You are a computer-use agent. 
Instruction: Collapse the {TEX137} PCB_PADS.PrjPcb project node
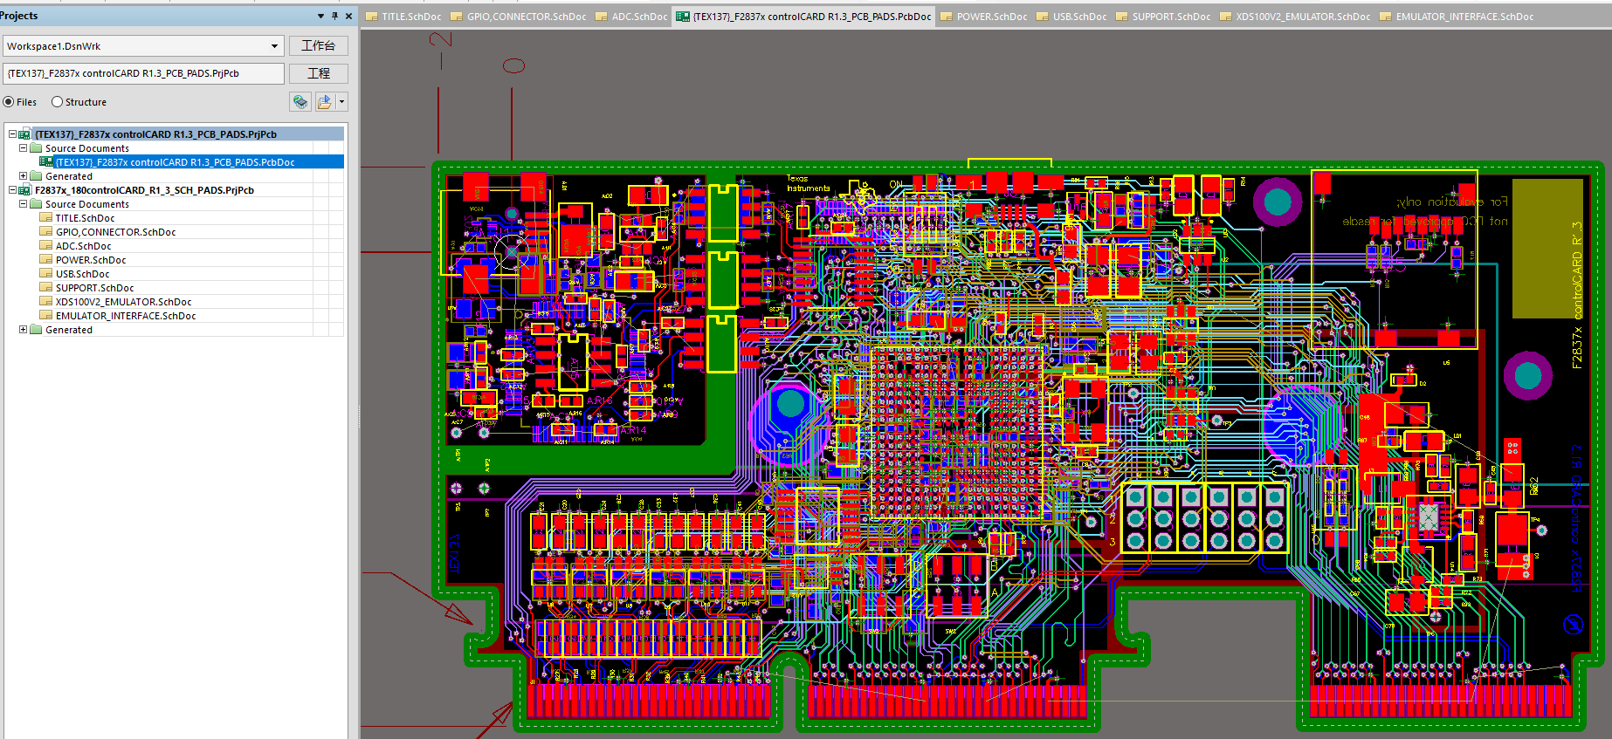click(12, 134)
